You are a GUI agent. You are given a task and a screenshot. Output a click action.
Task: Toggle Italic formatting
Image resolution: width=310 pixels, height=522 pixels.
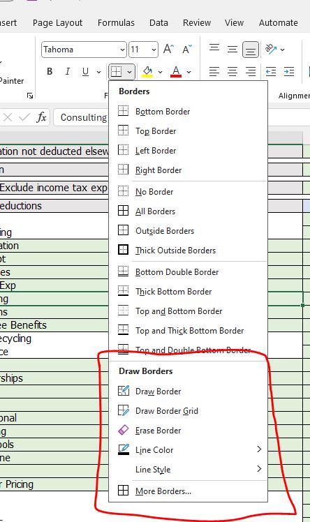click(68, 71)
